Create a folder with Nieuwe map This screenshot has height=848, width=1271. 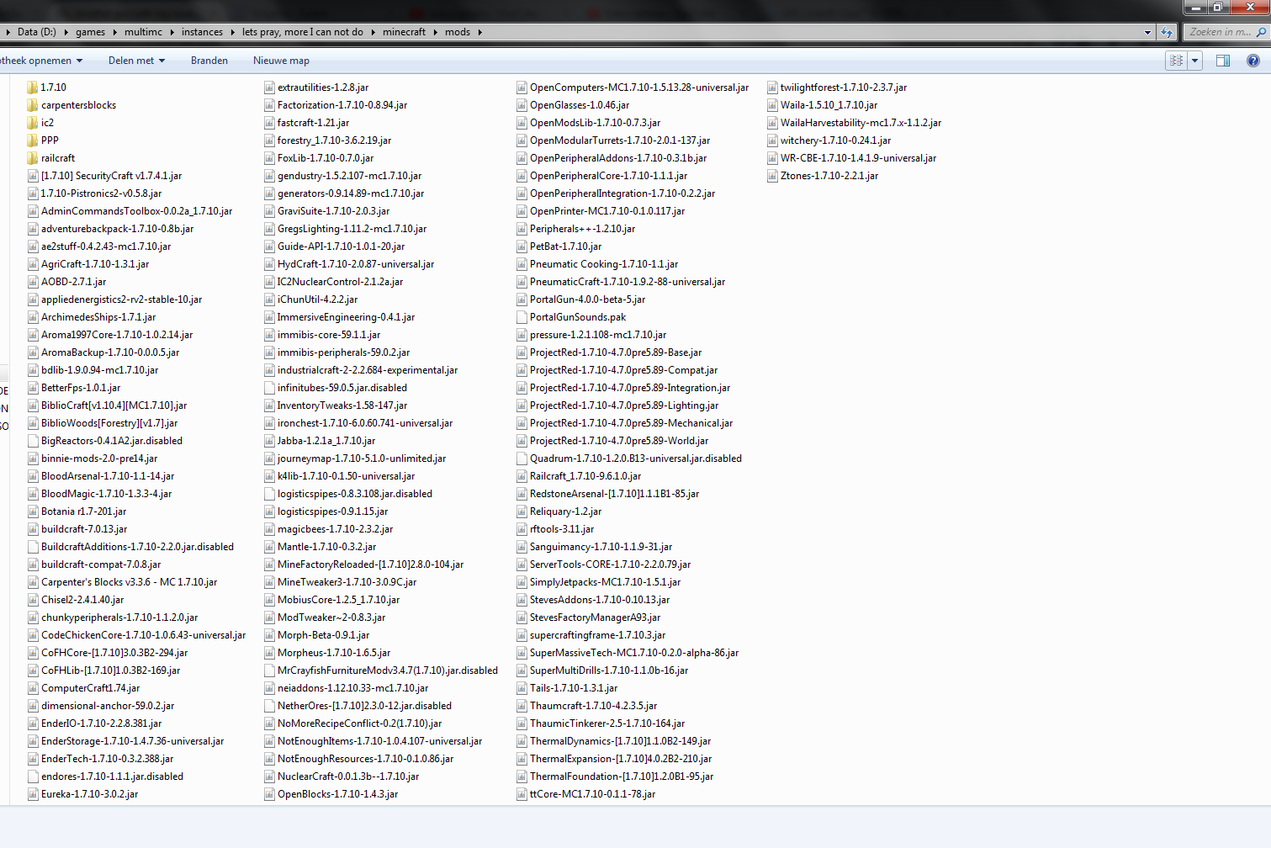(281, 61)
